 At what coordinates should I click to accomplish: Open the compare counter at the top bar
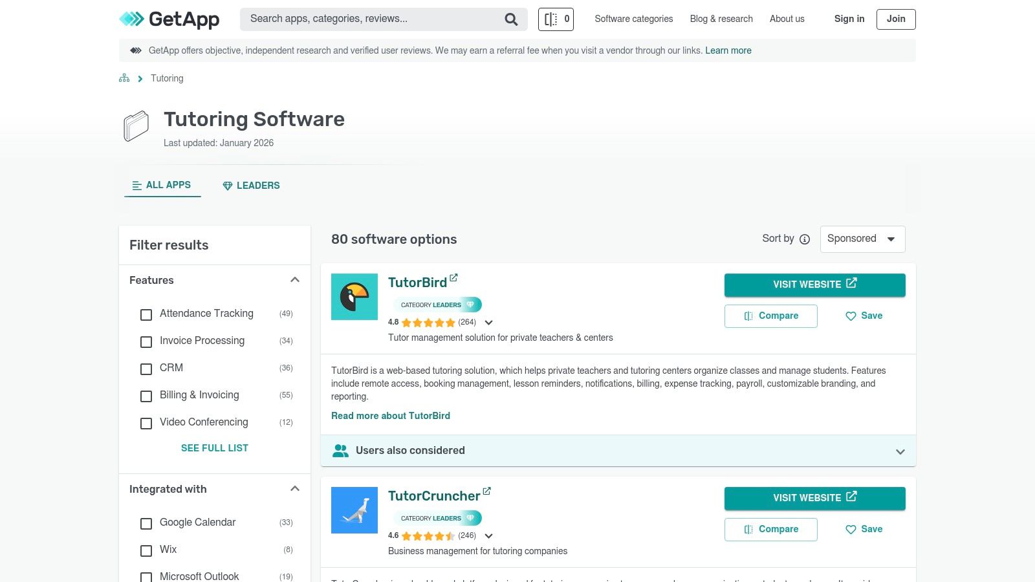coord(555,19)
